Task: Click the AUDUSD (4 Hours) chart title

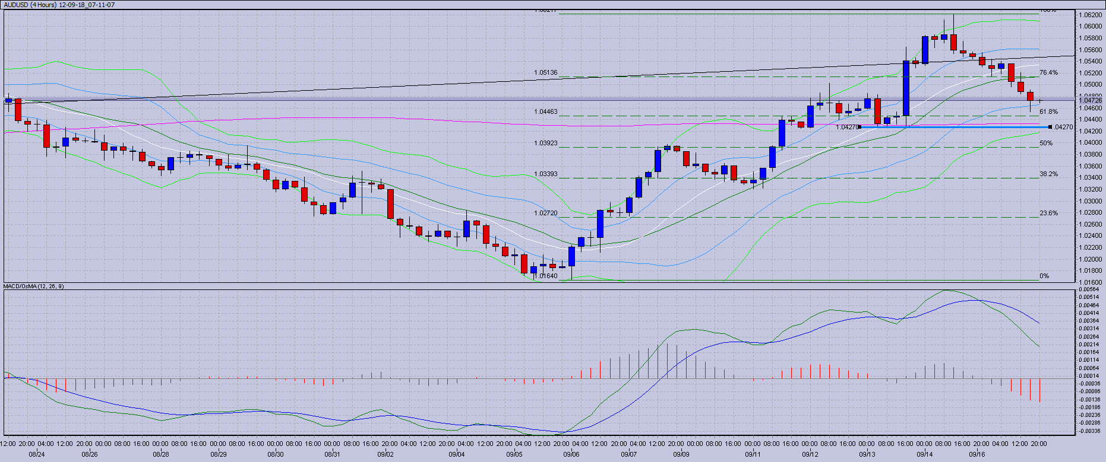Action: click(x=59, y=5)
